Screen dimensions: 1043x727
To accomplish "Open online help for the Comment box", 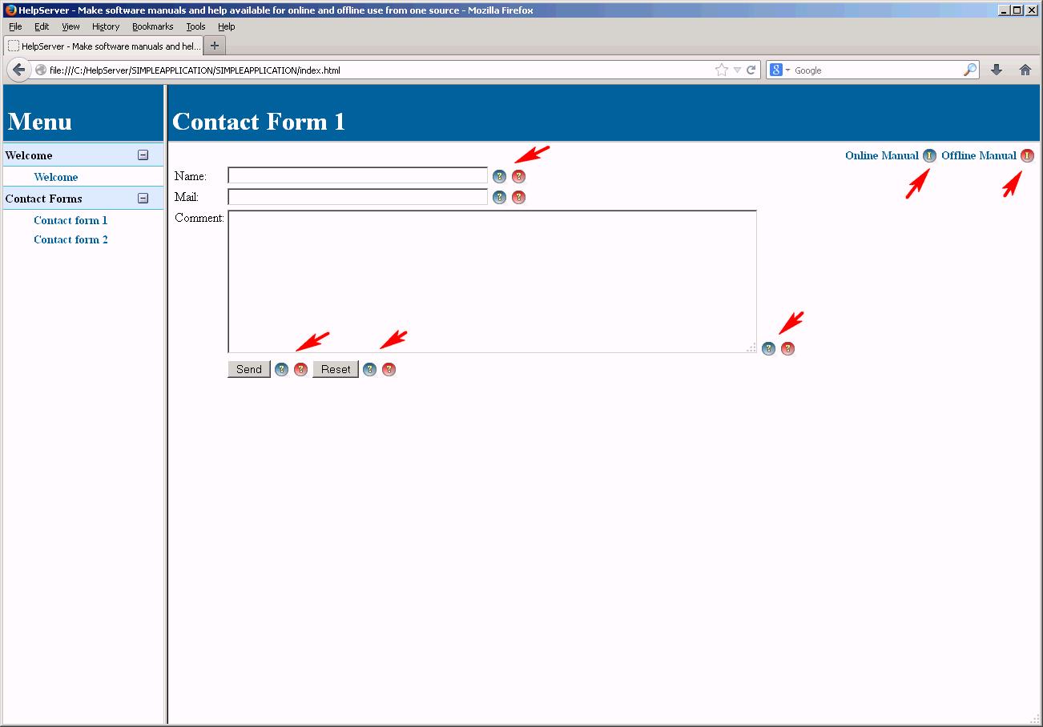I will 768,348.
